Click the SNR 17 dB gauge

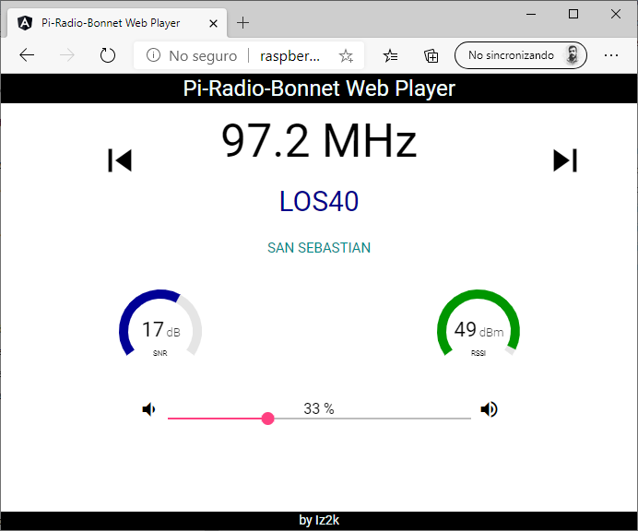160,323
